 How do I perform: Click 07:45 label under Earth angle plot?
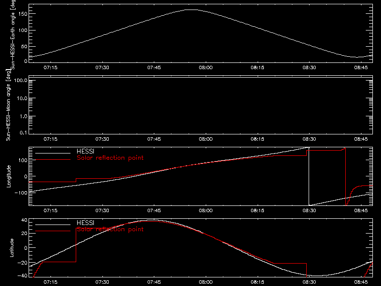pyautogui.click(x=154, y=67)
